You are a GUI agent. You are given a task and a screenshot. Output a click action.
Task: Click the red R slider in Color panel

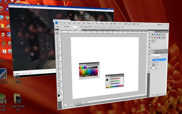click(115, 79)
